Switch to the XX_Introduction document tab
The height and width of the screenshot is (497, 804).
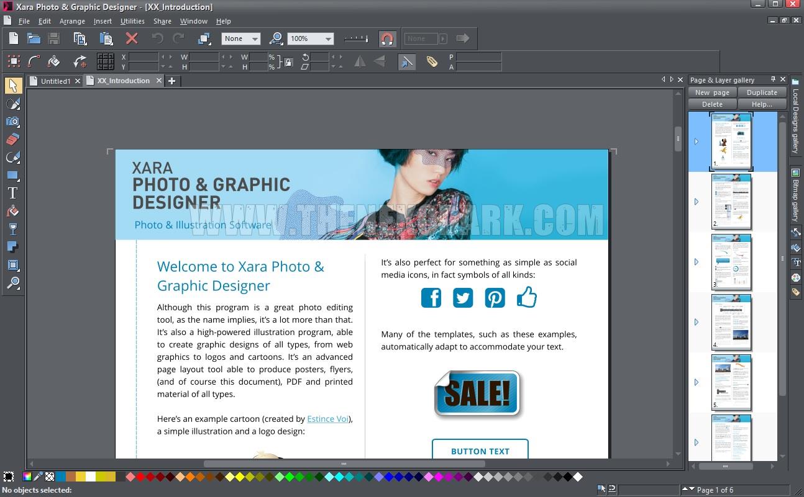click(x=124, y=81)
